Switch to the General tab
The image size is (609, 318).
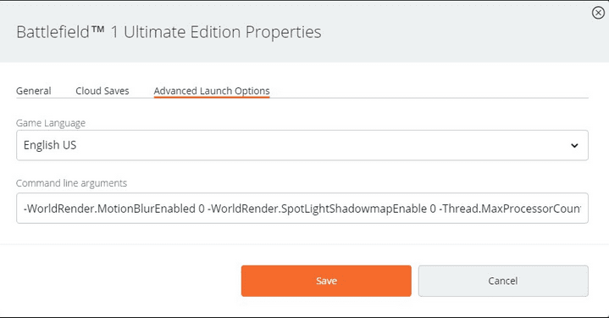(33, 91)
